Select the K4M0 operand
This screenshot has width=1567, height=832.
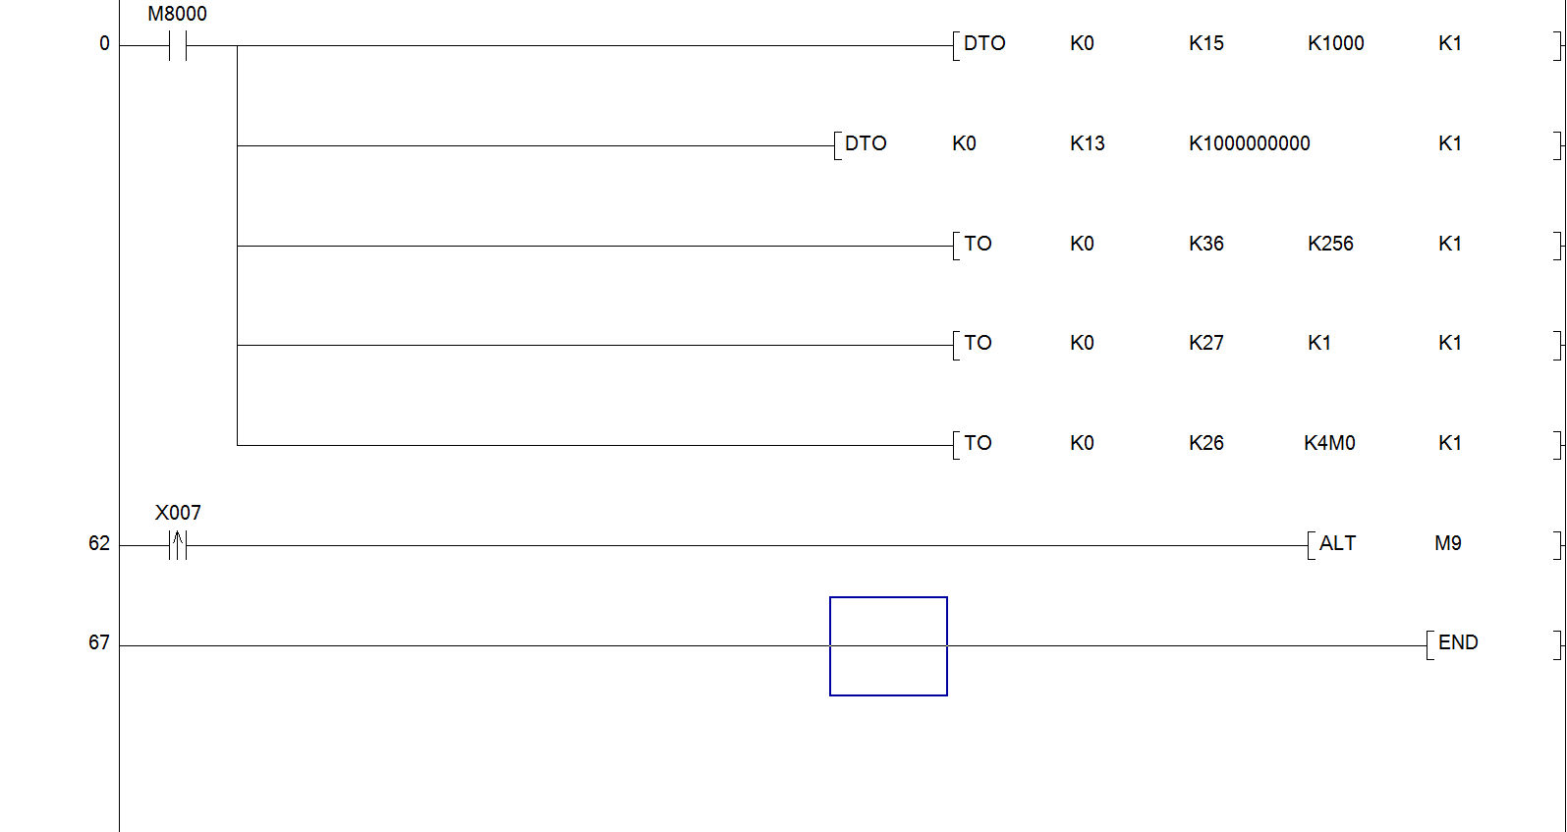(x=1329, y=444)
